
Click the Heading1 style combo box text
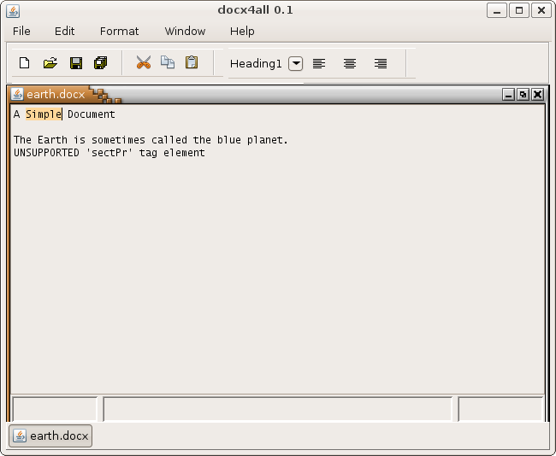click(x=256, y=64)
